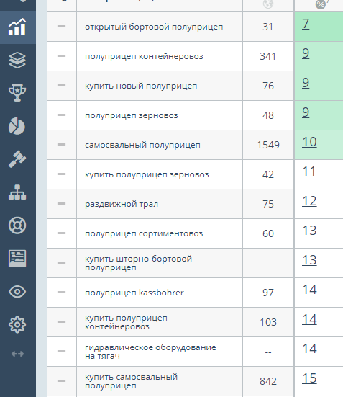The height and width of the screenshot is (397, 343).
Task: Click dash icon for полуприцеп зерновоз row
Action: click(x=61, y=115)
